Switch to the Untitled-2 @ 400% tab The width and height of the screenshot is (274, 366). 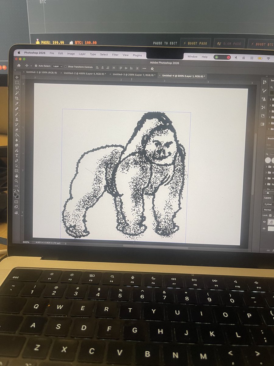(x=85, y=74)
